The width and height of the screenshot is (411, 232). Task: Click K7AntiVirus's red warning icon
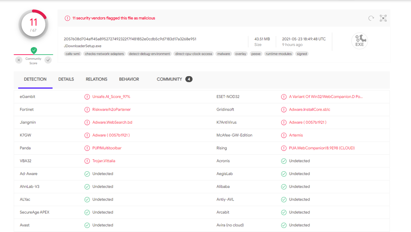tap(284, 122)
